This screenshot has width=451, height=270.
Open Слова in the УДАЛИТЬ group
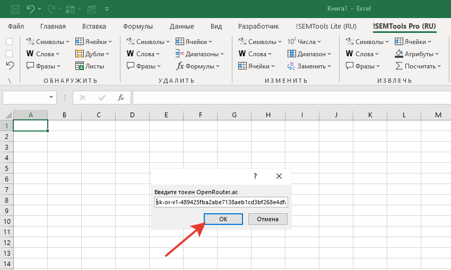(x=143, y=54)
